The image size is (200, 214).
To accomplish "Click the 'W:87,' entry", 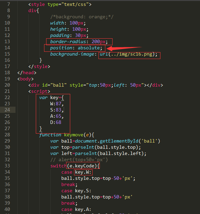I will (57, 104).
